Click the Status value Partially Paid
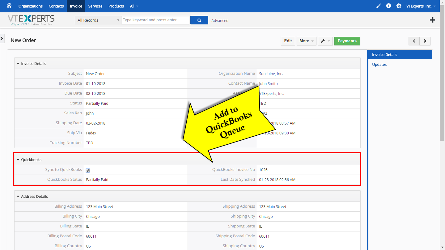 (x=97, y=103)
